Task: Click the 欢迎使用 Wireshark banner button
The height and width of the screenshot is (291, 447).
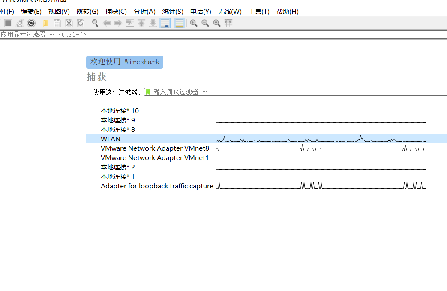Action: pyautogui.click(x=125, y=62)
